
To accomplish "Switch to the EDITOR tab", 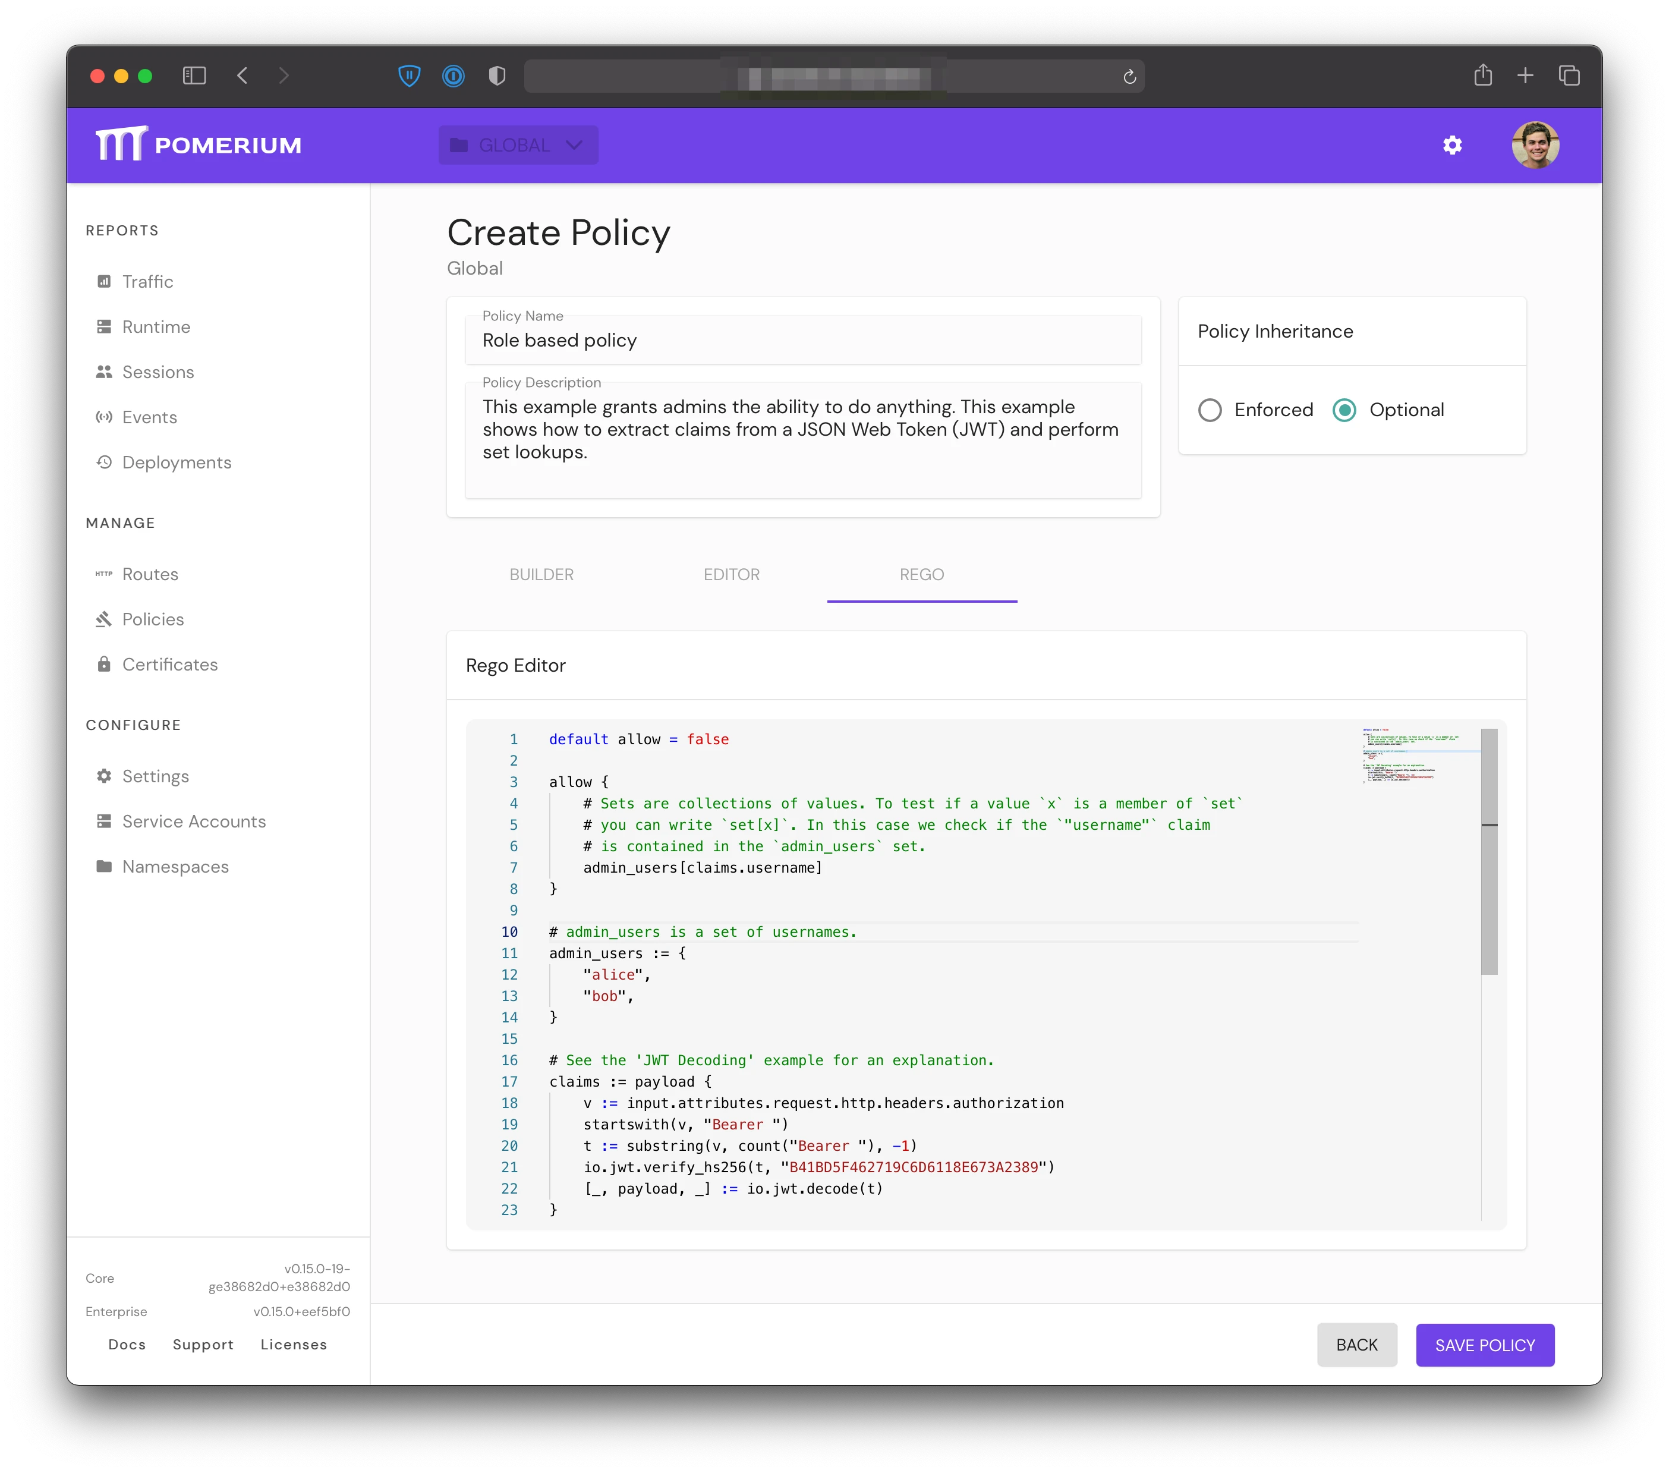I will [x=732, y=575].
